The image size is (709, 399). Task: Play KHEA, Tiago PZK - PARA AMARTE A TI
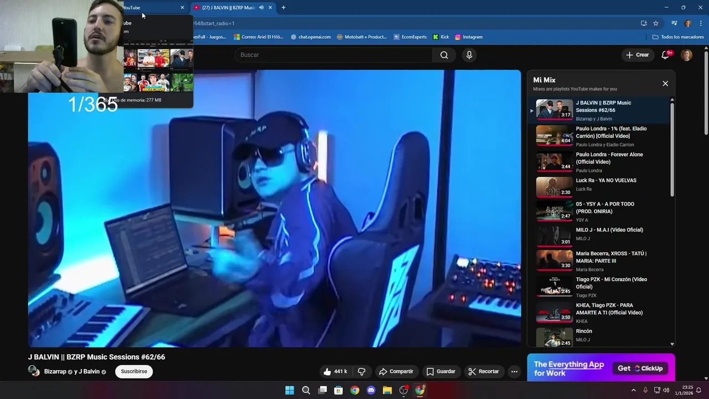pos(600,313)
